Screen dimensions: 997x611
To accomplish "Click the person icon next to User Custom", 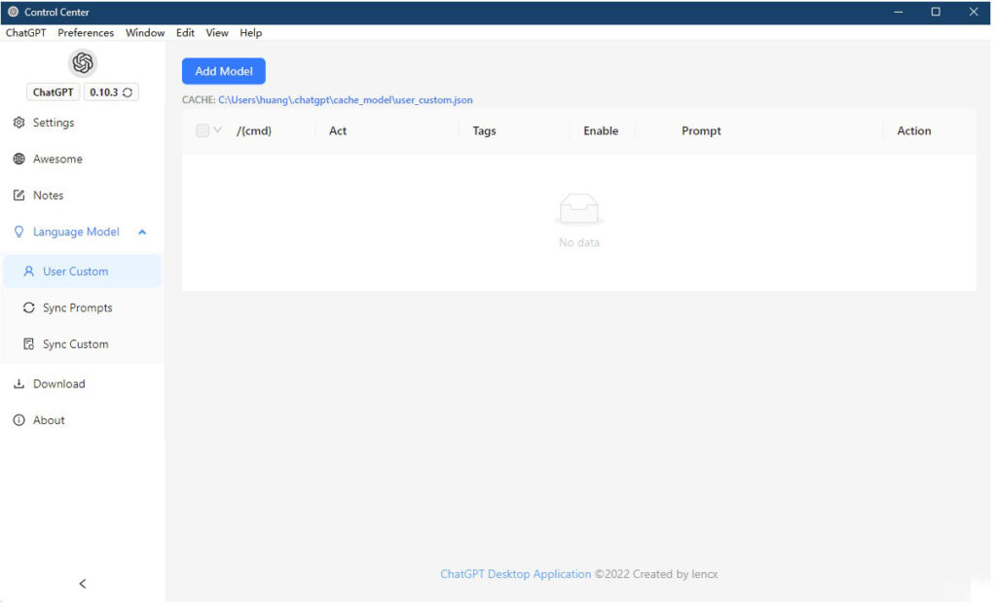I will click(x=28, y=271).
